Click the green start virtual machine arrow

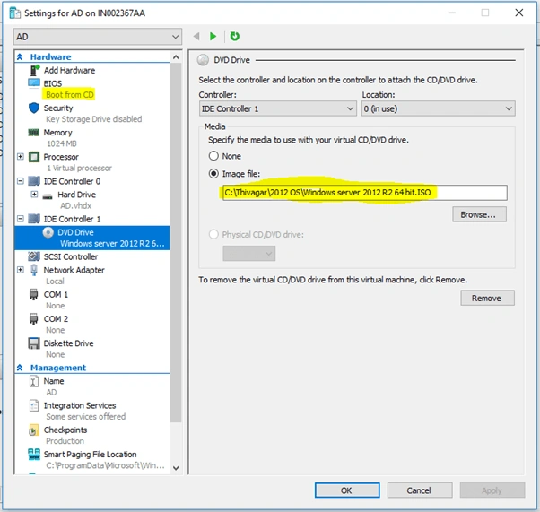213,36
